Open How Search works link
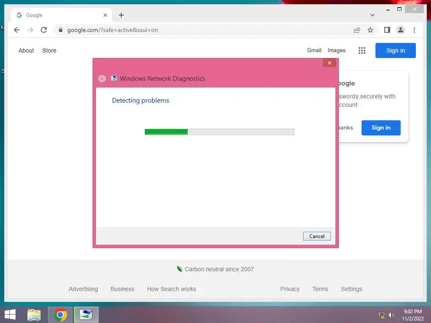The image size is (431, 323). [172, 289]
